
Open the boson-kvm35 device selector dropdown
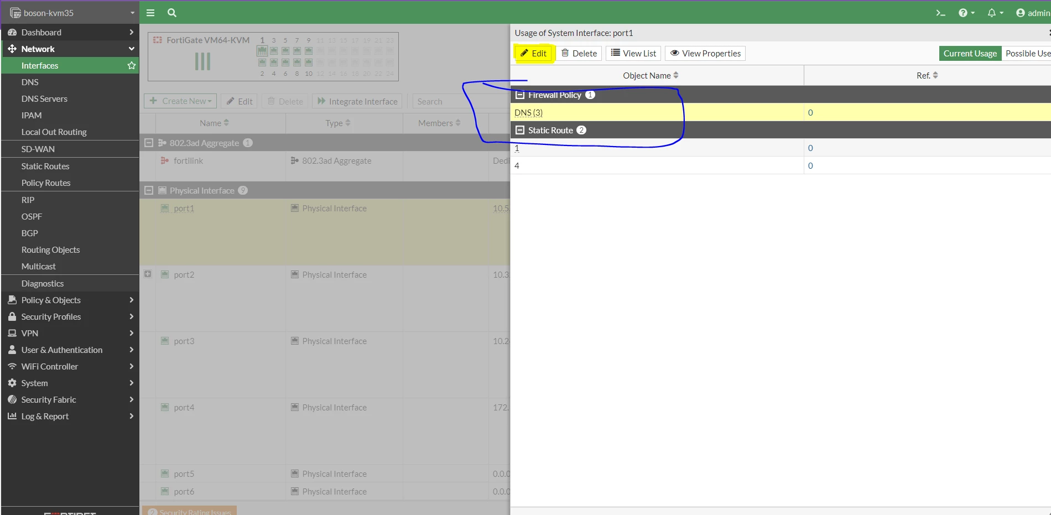coord(70,13)
